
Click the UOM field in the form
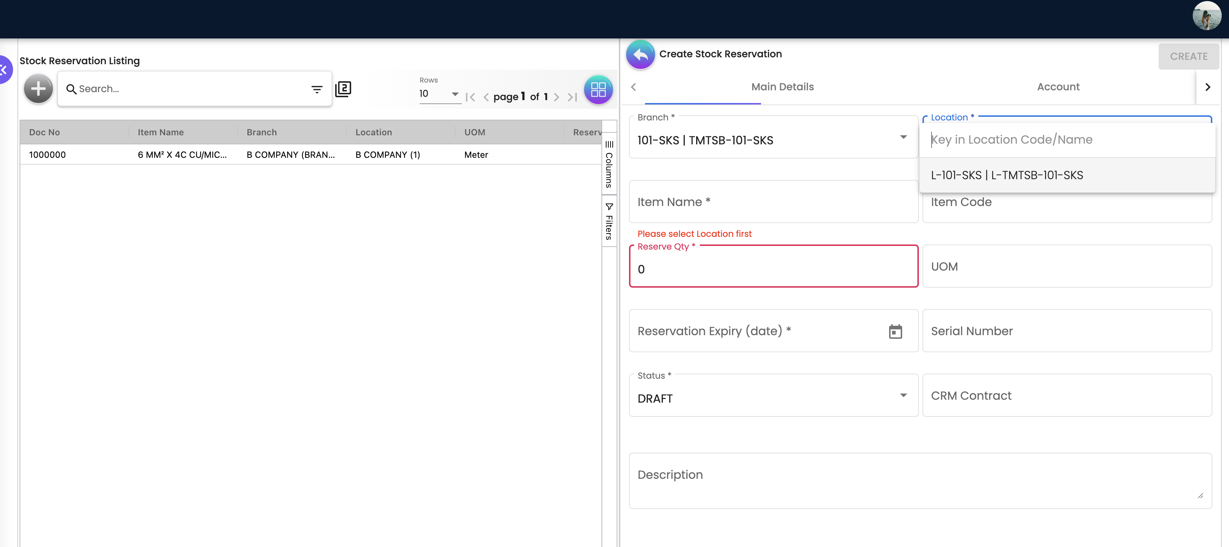point(1067,267)
